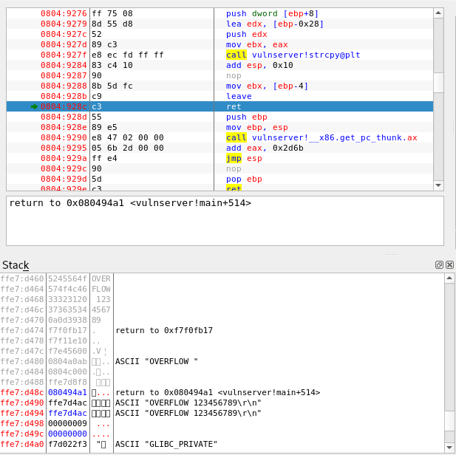
Task: Click the Stack view scroll-down arrow
Action: 449,448
